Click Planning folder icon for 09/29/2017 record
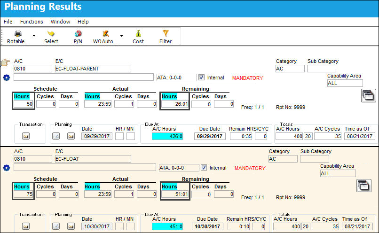The height and width of the screenshot is (233, 379). click(71, 136)
